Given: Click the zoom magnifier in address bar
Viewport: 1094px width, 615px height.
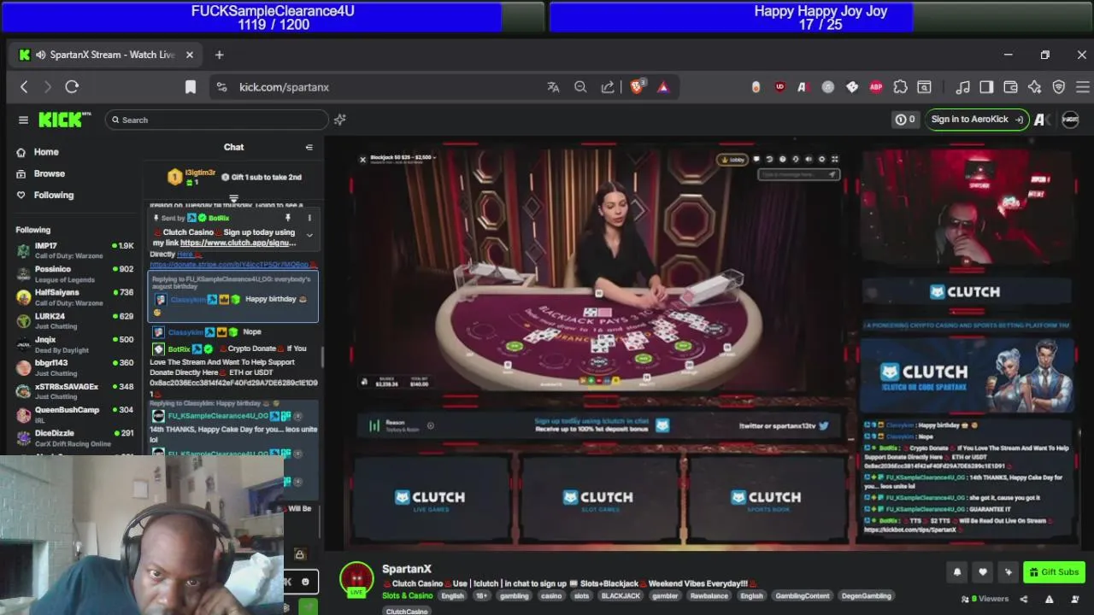Looking at the screenshot, I should (x=580, y=87).
